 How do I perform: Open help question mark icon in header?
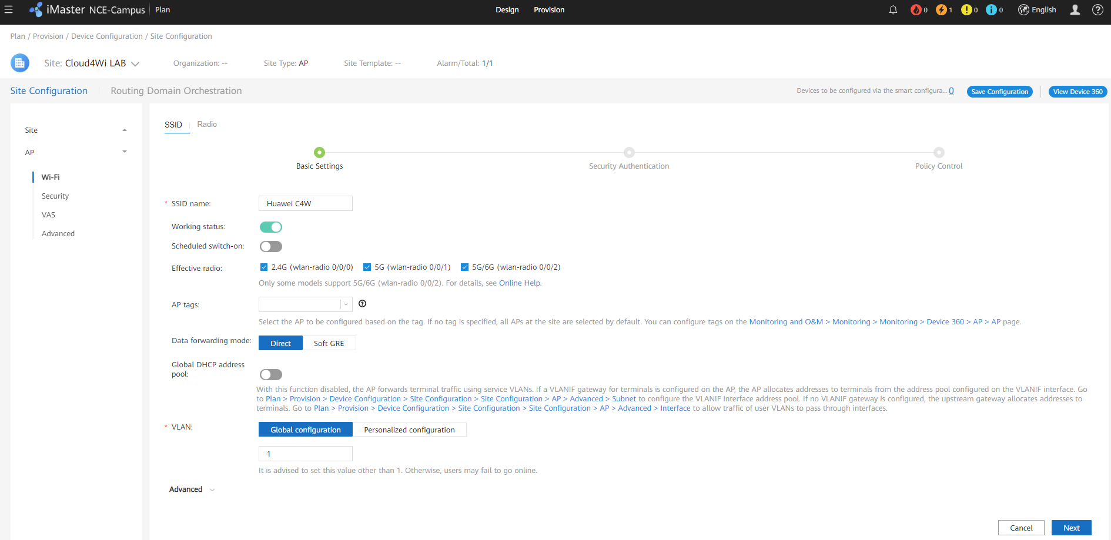(1097, 10)
